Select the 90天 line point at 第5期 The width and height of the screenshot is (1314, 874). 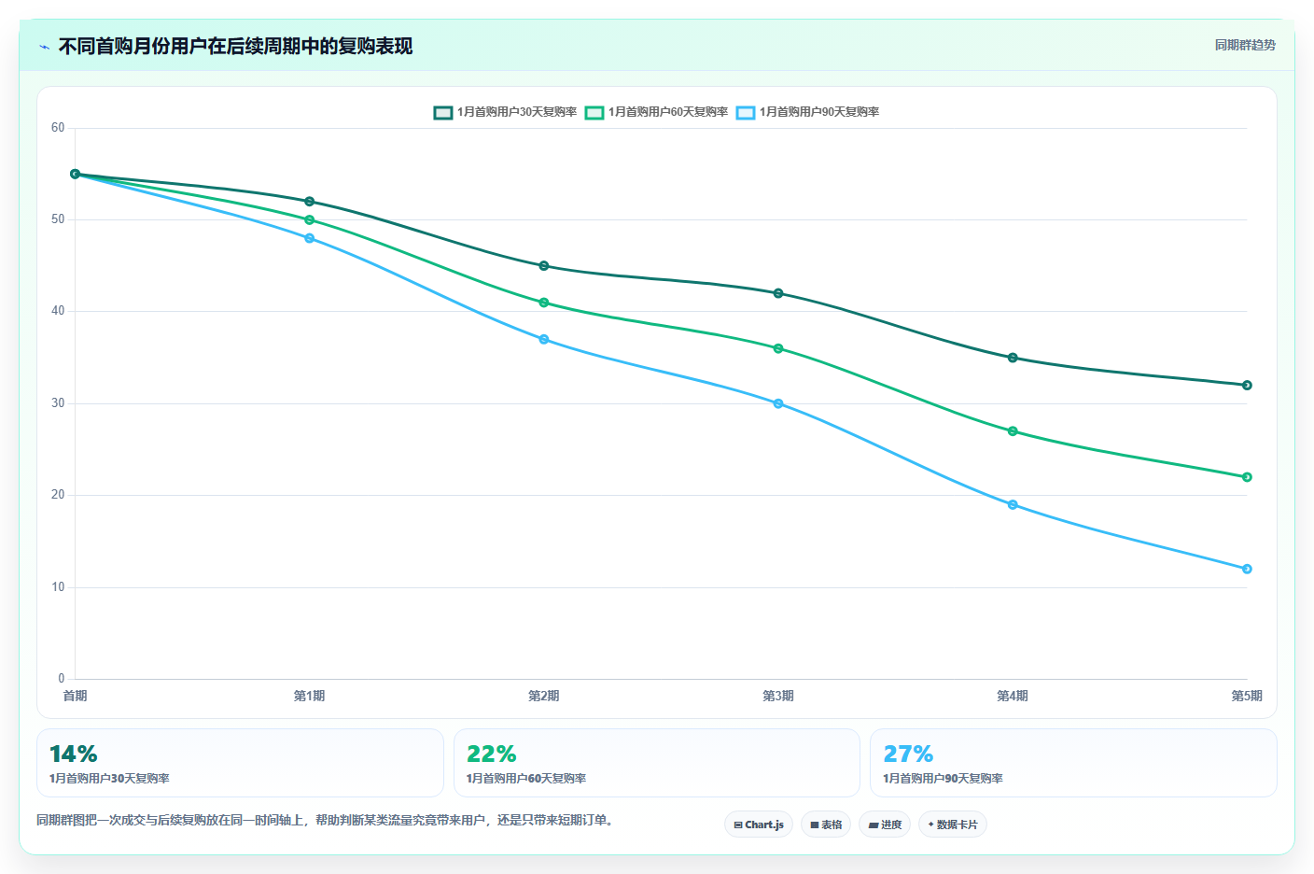(1247, 570)
